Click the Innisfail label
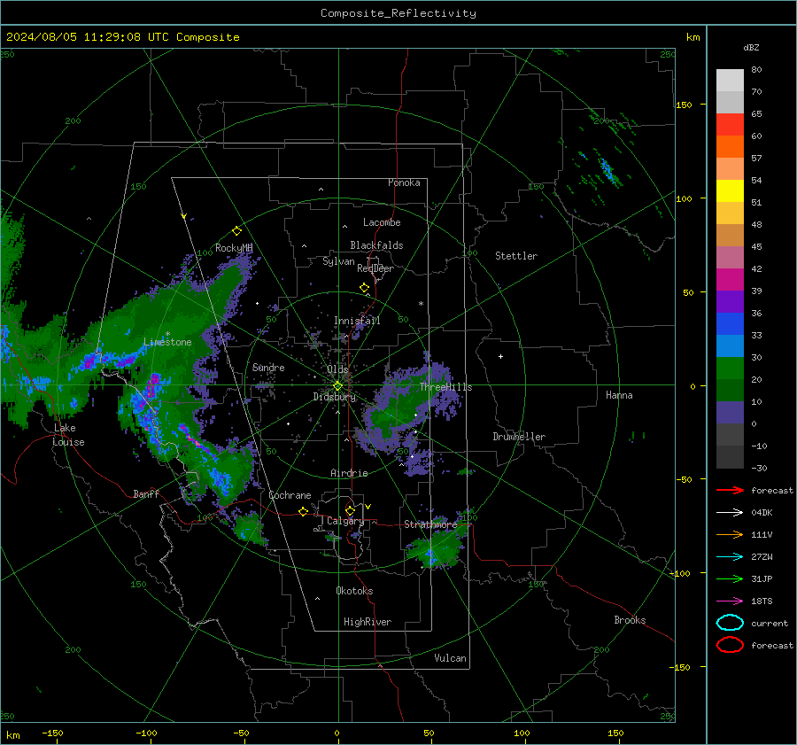 click(x=357, y=321)
